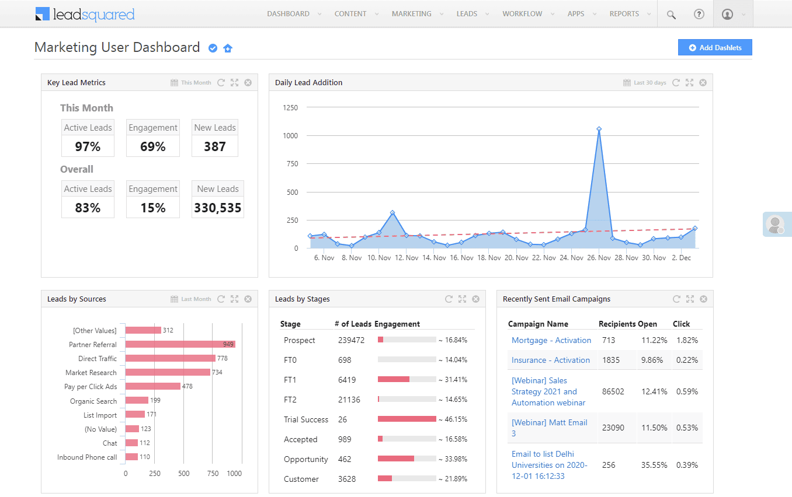Click Trial Success engagement bar
This screenshot has width=792, height=497.
[407, 419]
